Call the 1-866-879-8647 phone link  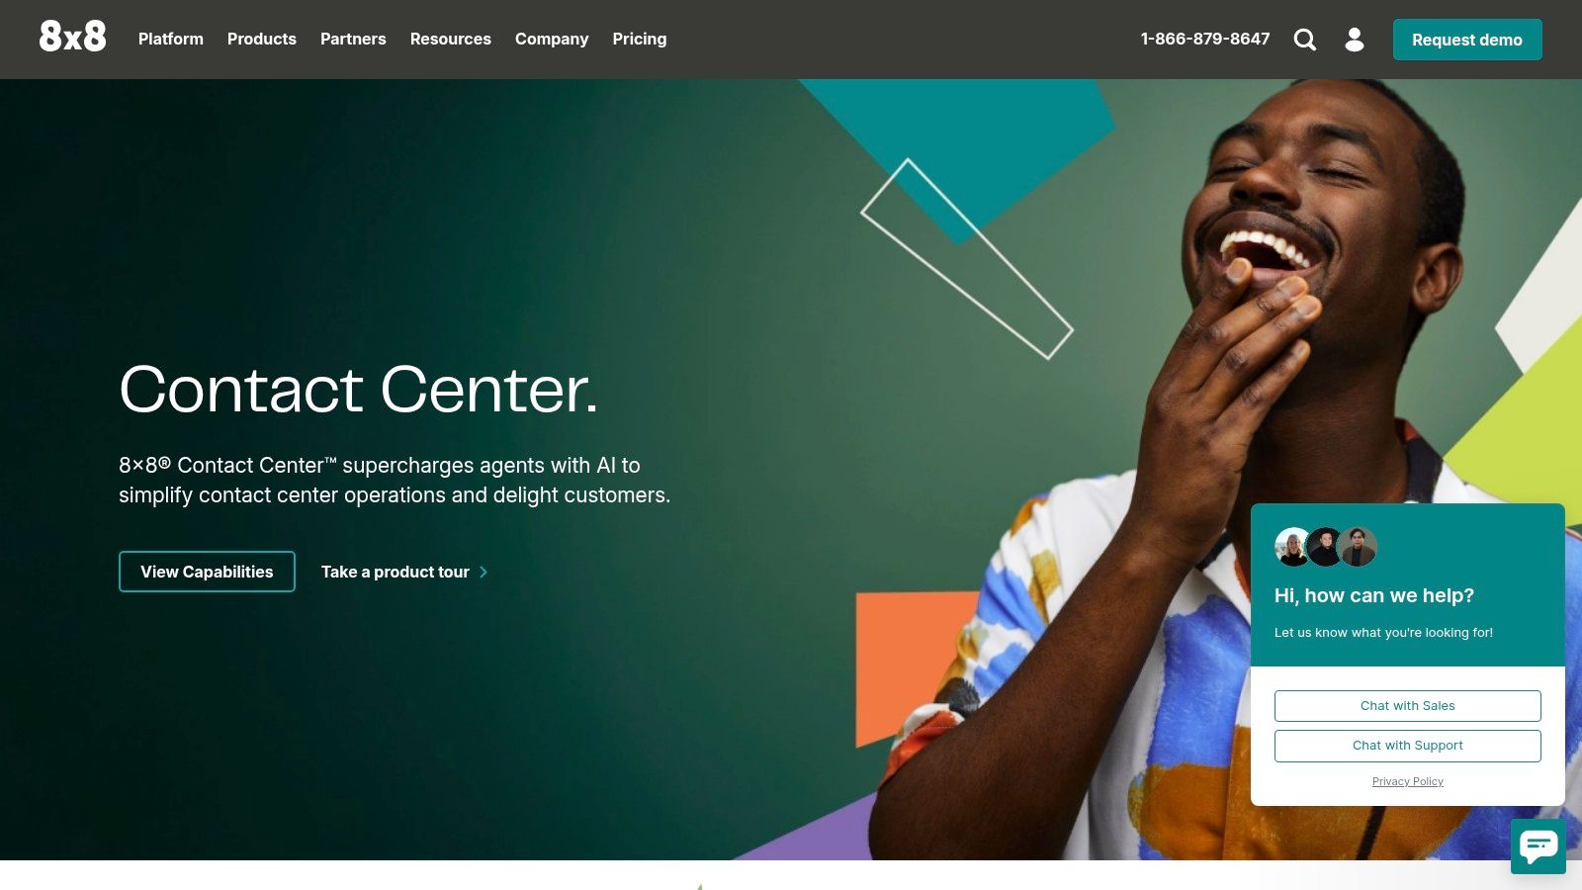[1205, 39]
